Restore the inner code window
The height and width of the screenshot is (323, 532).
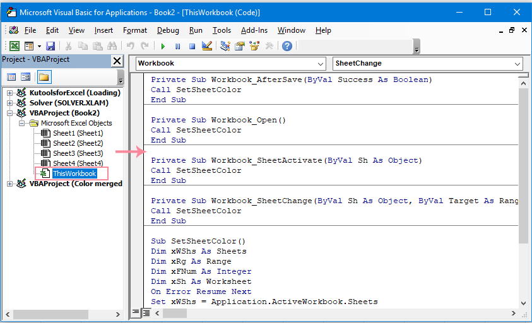coord(512,30)
